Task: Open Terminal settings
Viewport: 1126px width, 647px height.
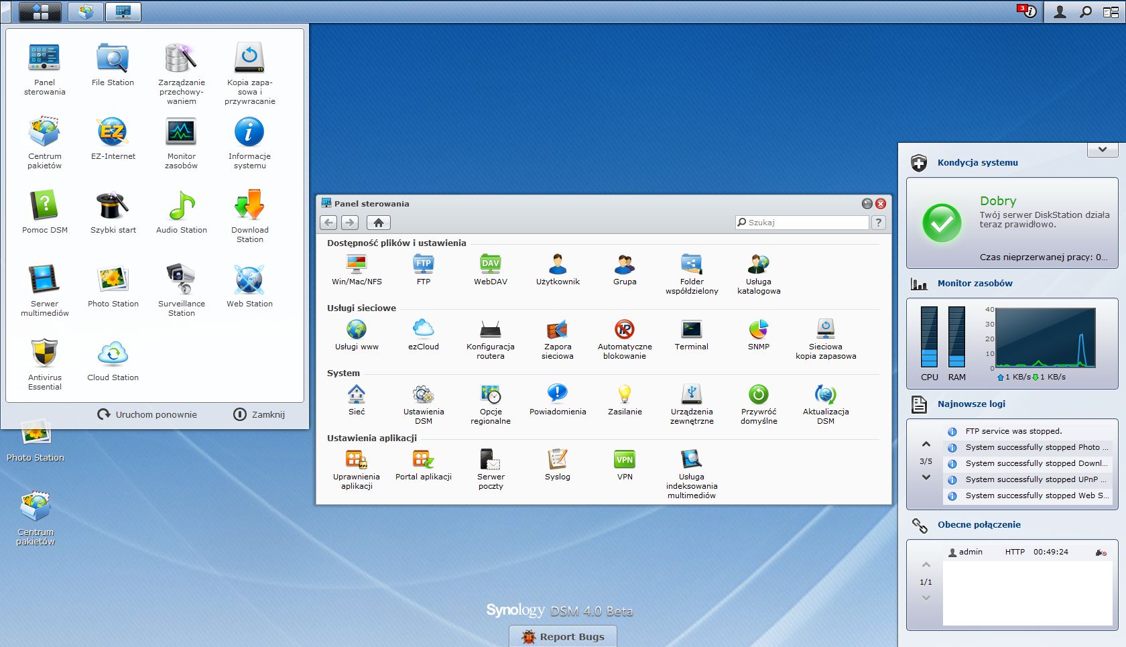Action: 692,335
